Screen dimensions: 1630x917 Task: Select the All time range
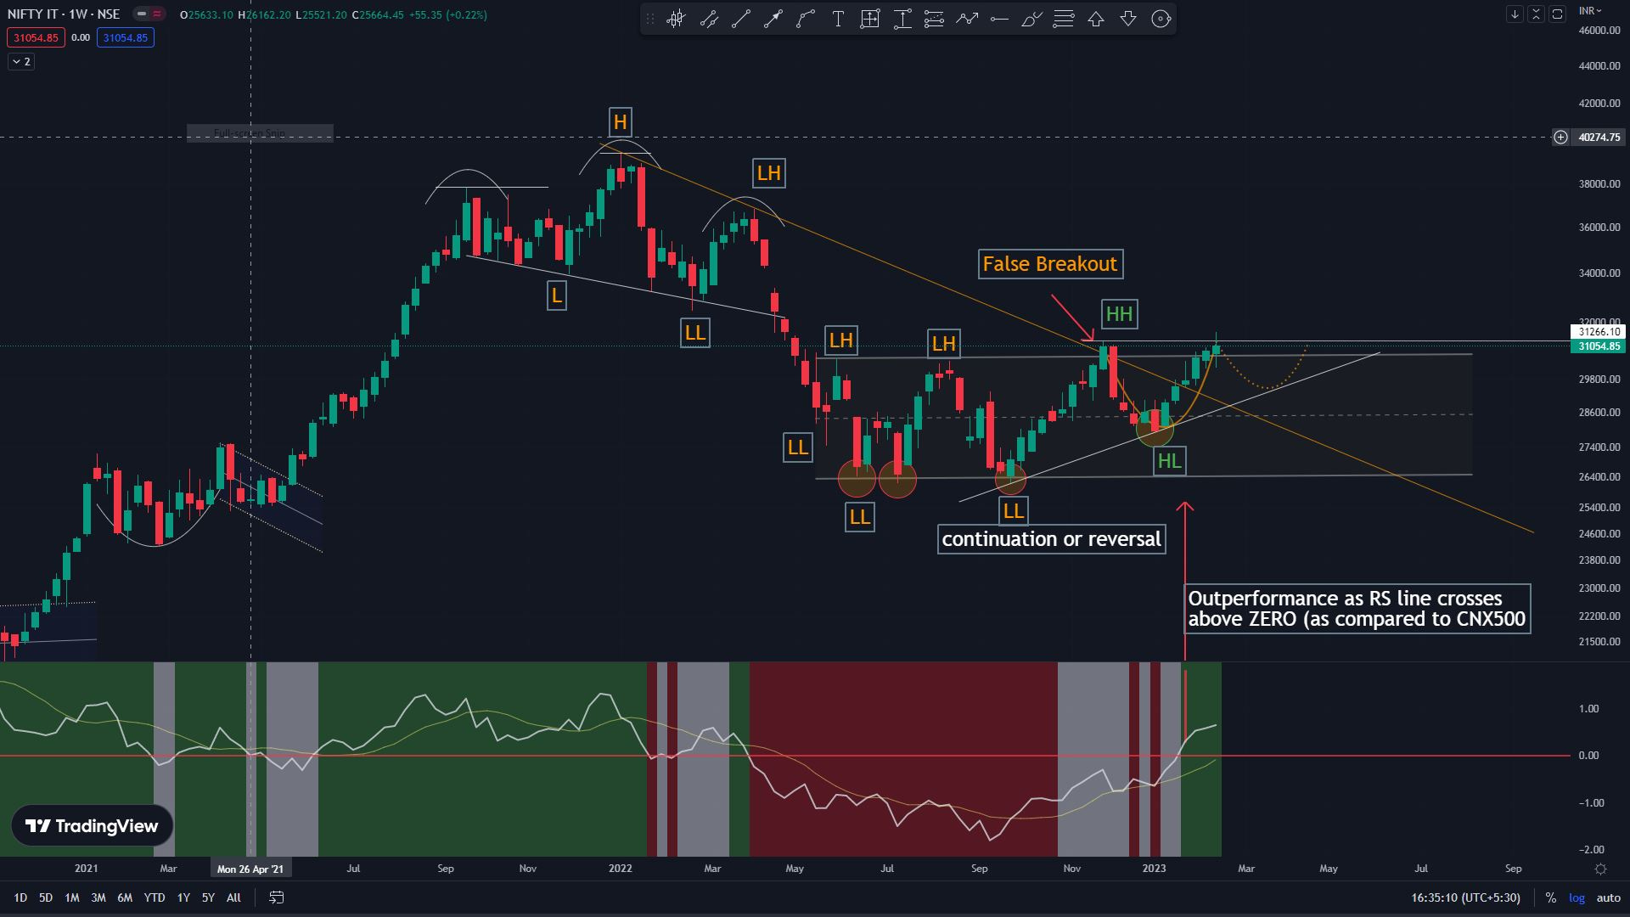pos(233,897)
